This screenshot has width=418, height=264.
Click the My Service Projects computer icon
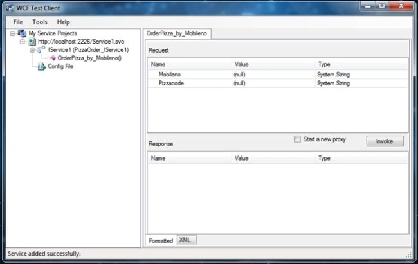pos(22,33)
